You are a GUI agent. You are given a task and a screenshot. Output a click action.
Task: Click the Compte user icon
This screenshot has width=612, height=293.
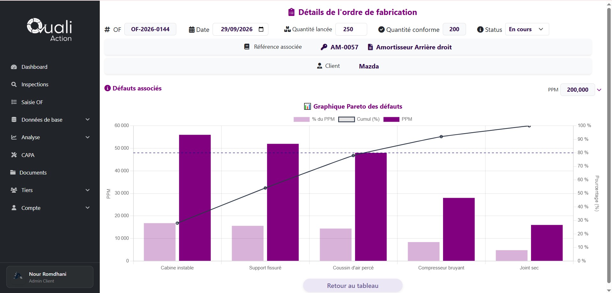tap(14, 208)
